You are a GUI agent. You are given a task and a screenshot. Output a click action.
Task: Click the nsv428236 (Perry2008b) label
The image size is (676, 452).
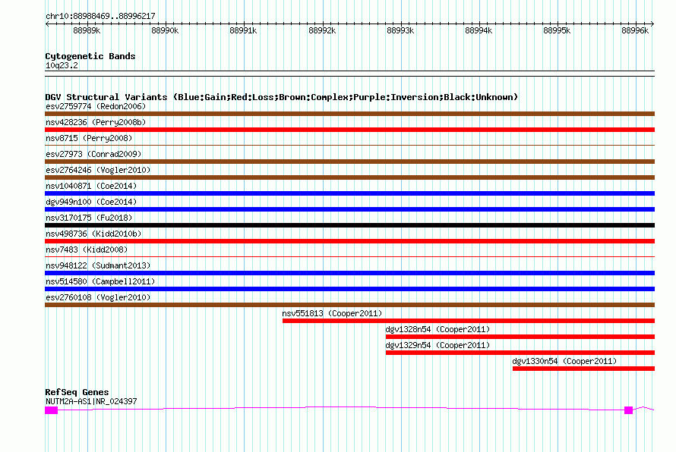(96, 122)
